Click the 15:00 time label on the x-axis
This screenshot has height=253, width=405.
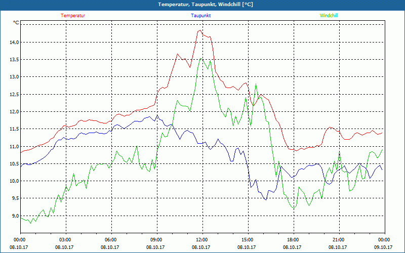click(248, 240)
